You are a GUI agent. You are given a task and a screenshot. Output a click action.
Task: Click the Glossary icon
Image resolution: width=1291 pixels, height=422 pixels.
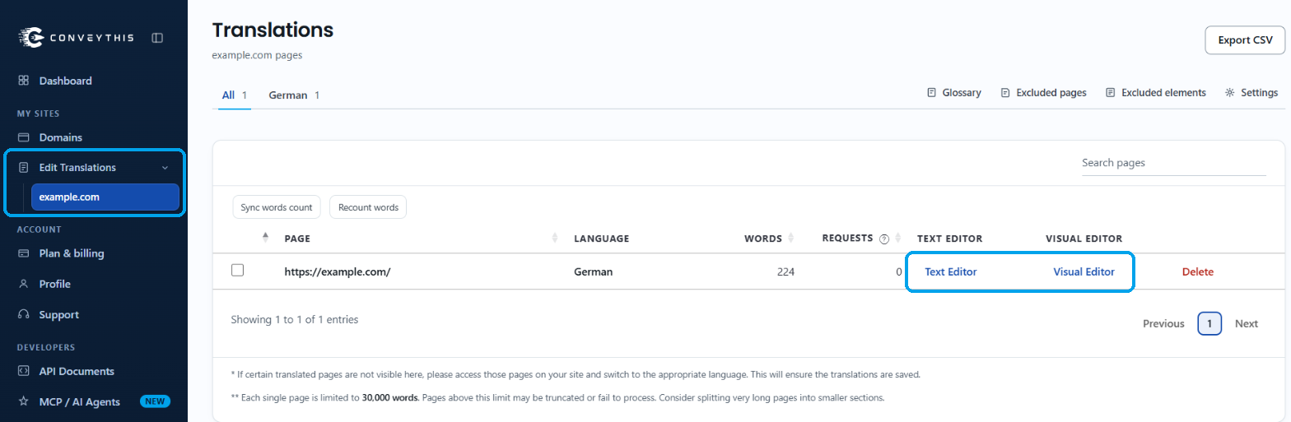coord(932,93)
